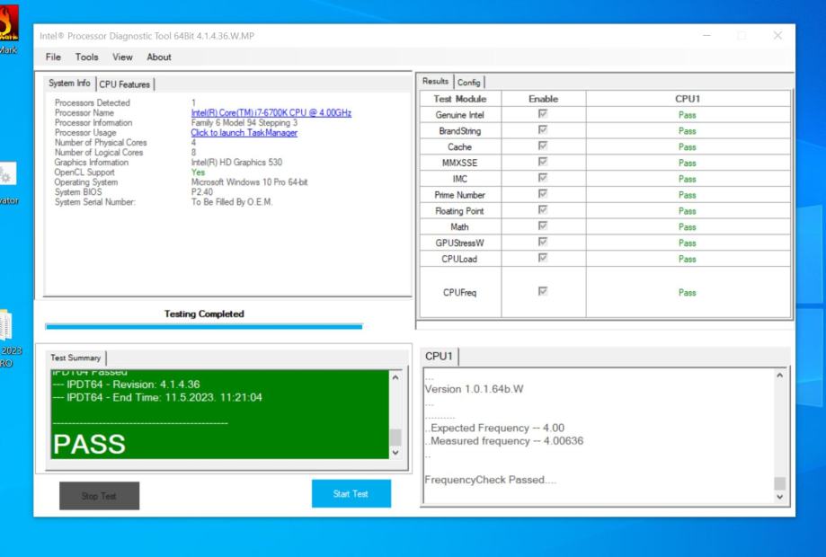
Task: Open the File menu
Action: click(x=53, y=57)
